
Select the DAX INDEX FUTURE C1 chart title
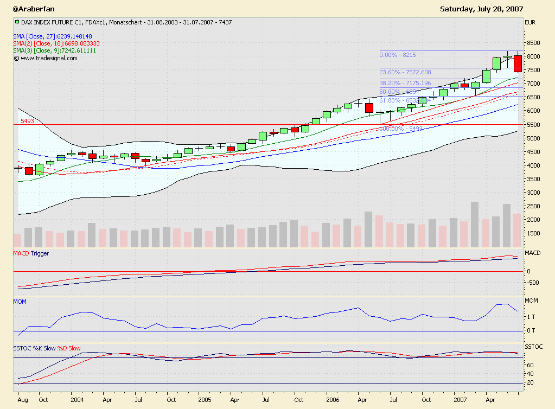(126, 22)
